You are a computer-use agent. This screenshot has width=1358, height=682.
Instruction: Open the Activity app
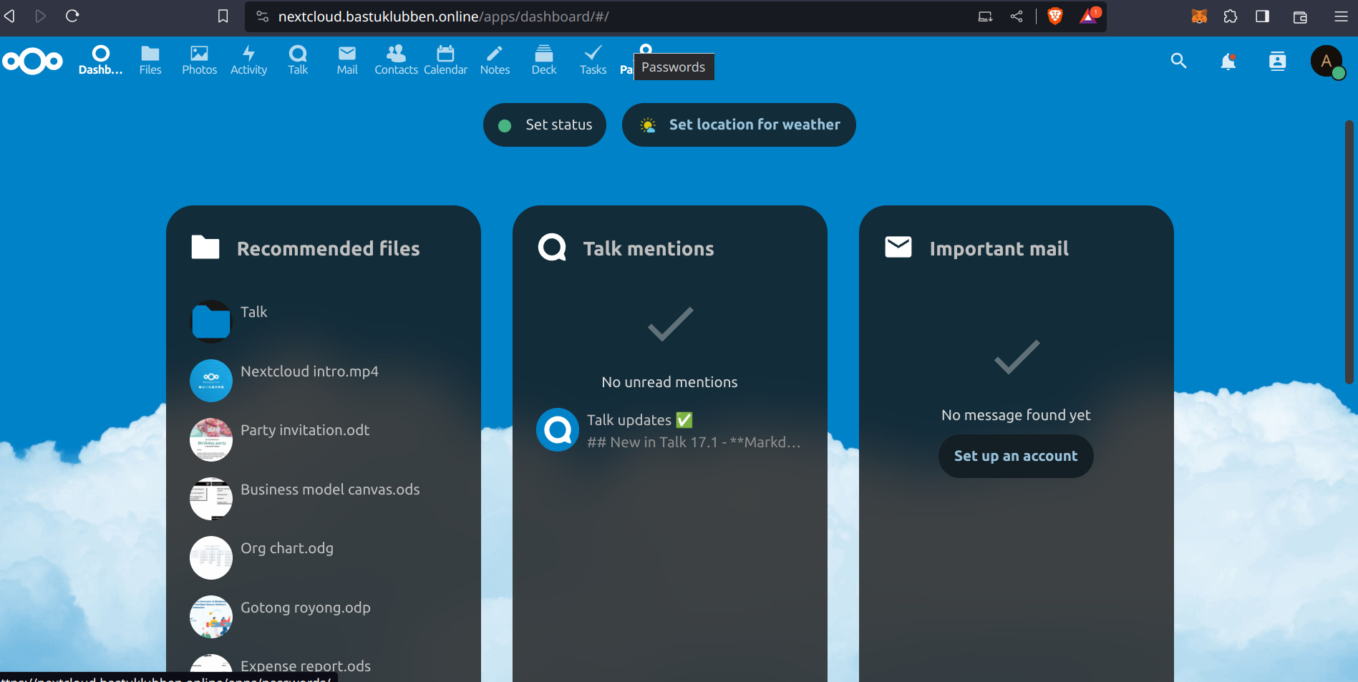(248, 60)
